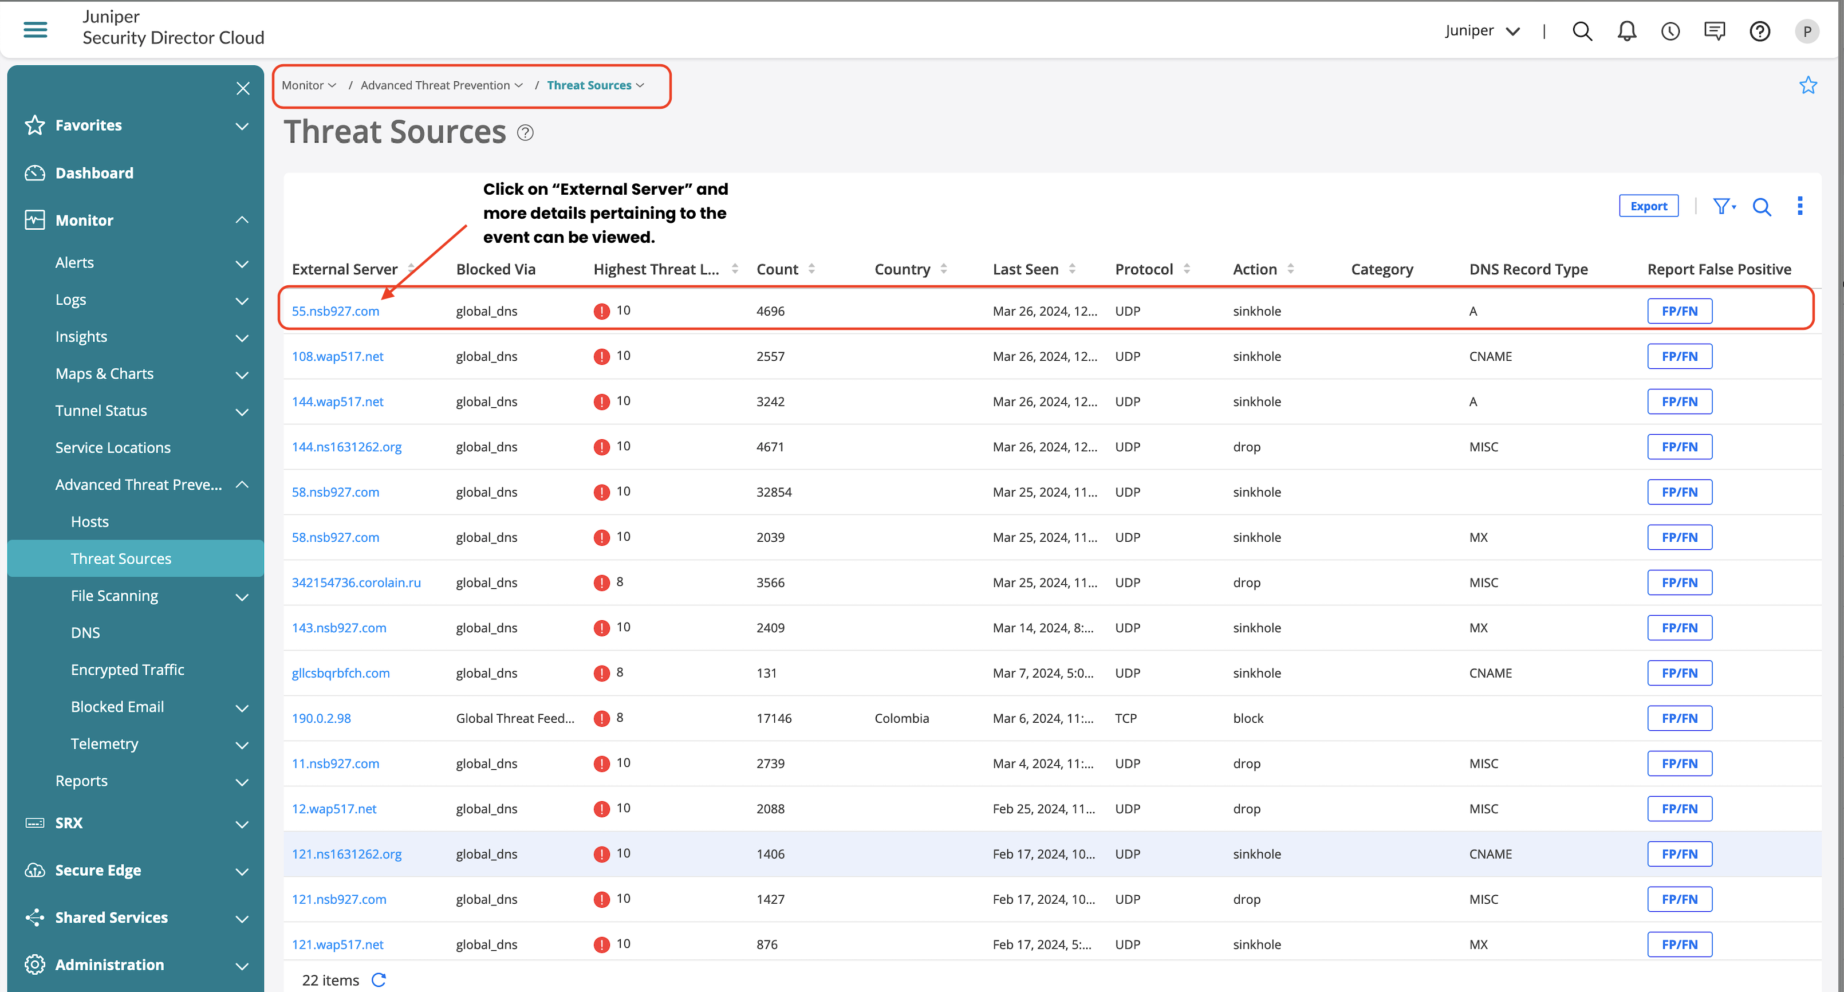This screenshot has width=1844, height=992.
Task: Toggle sort on Last Seen column
Action: (1071, 269)
